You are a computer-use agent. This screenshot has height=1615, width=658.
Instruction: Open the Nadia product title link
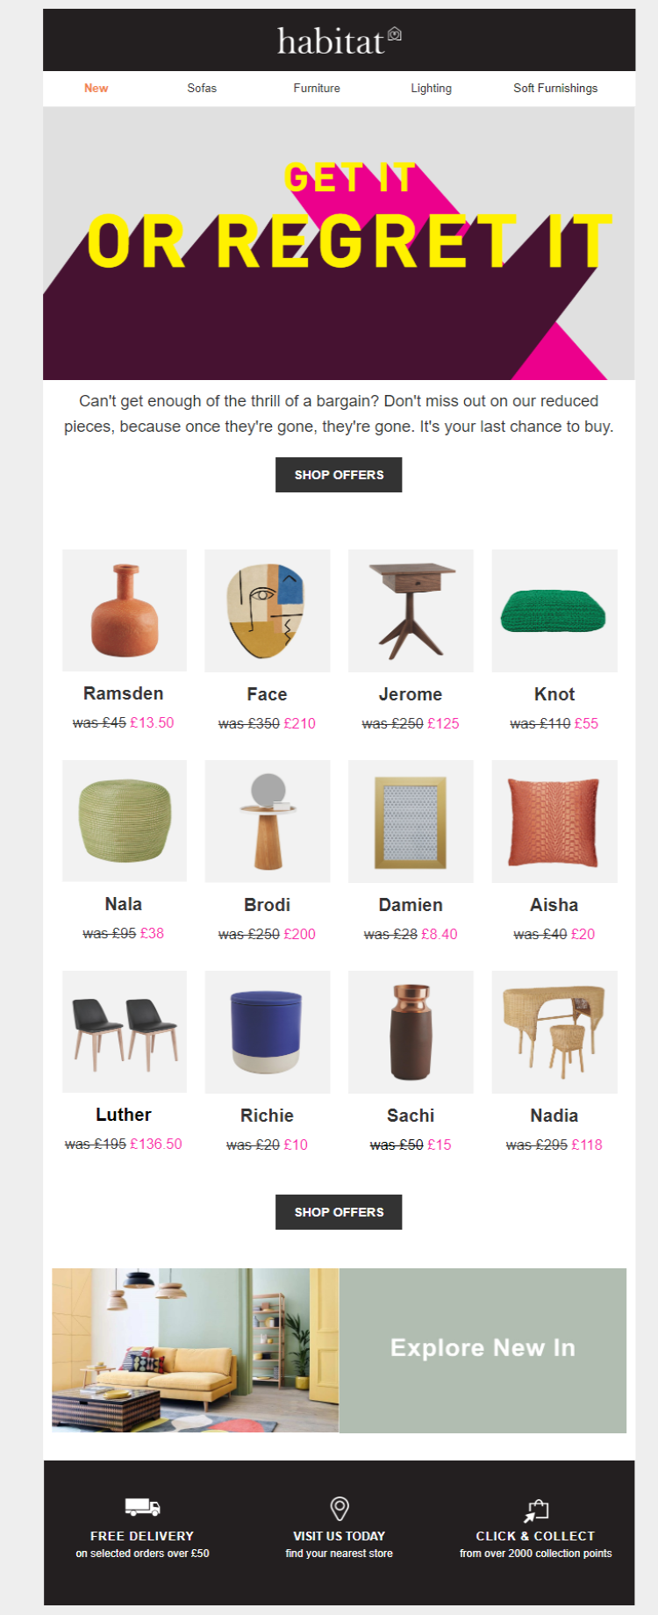click(554, 1116)
